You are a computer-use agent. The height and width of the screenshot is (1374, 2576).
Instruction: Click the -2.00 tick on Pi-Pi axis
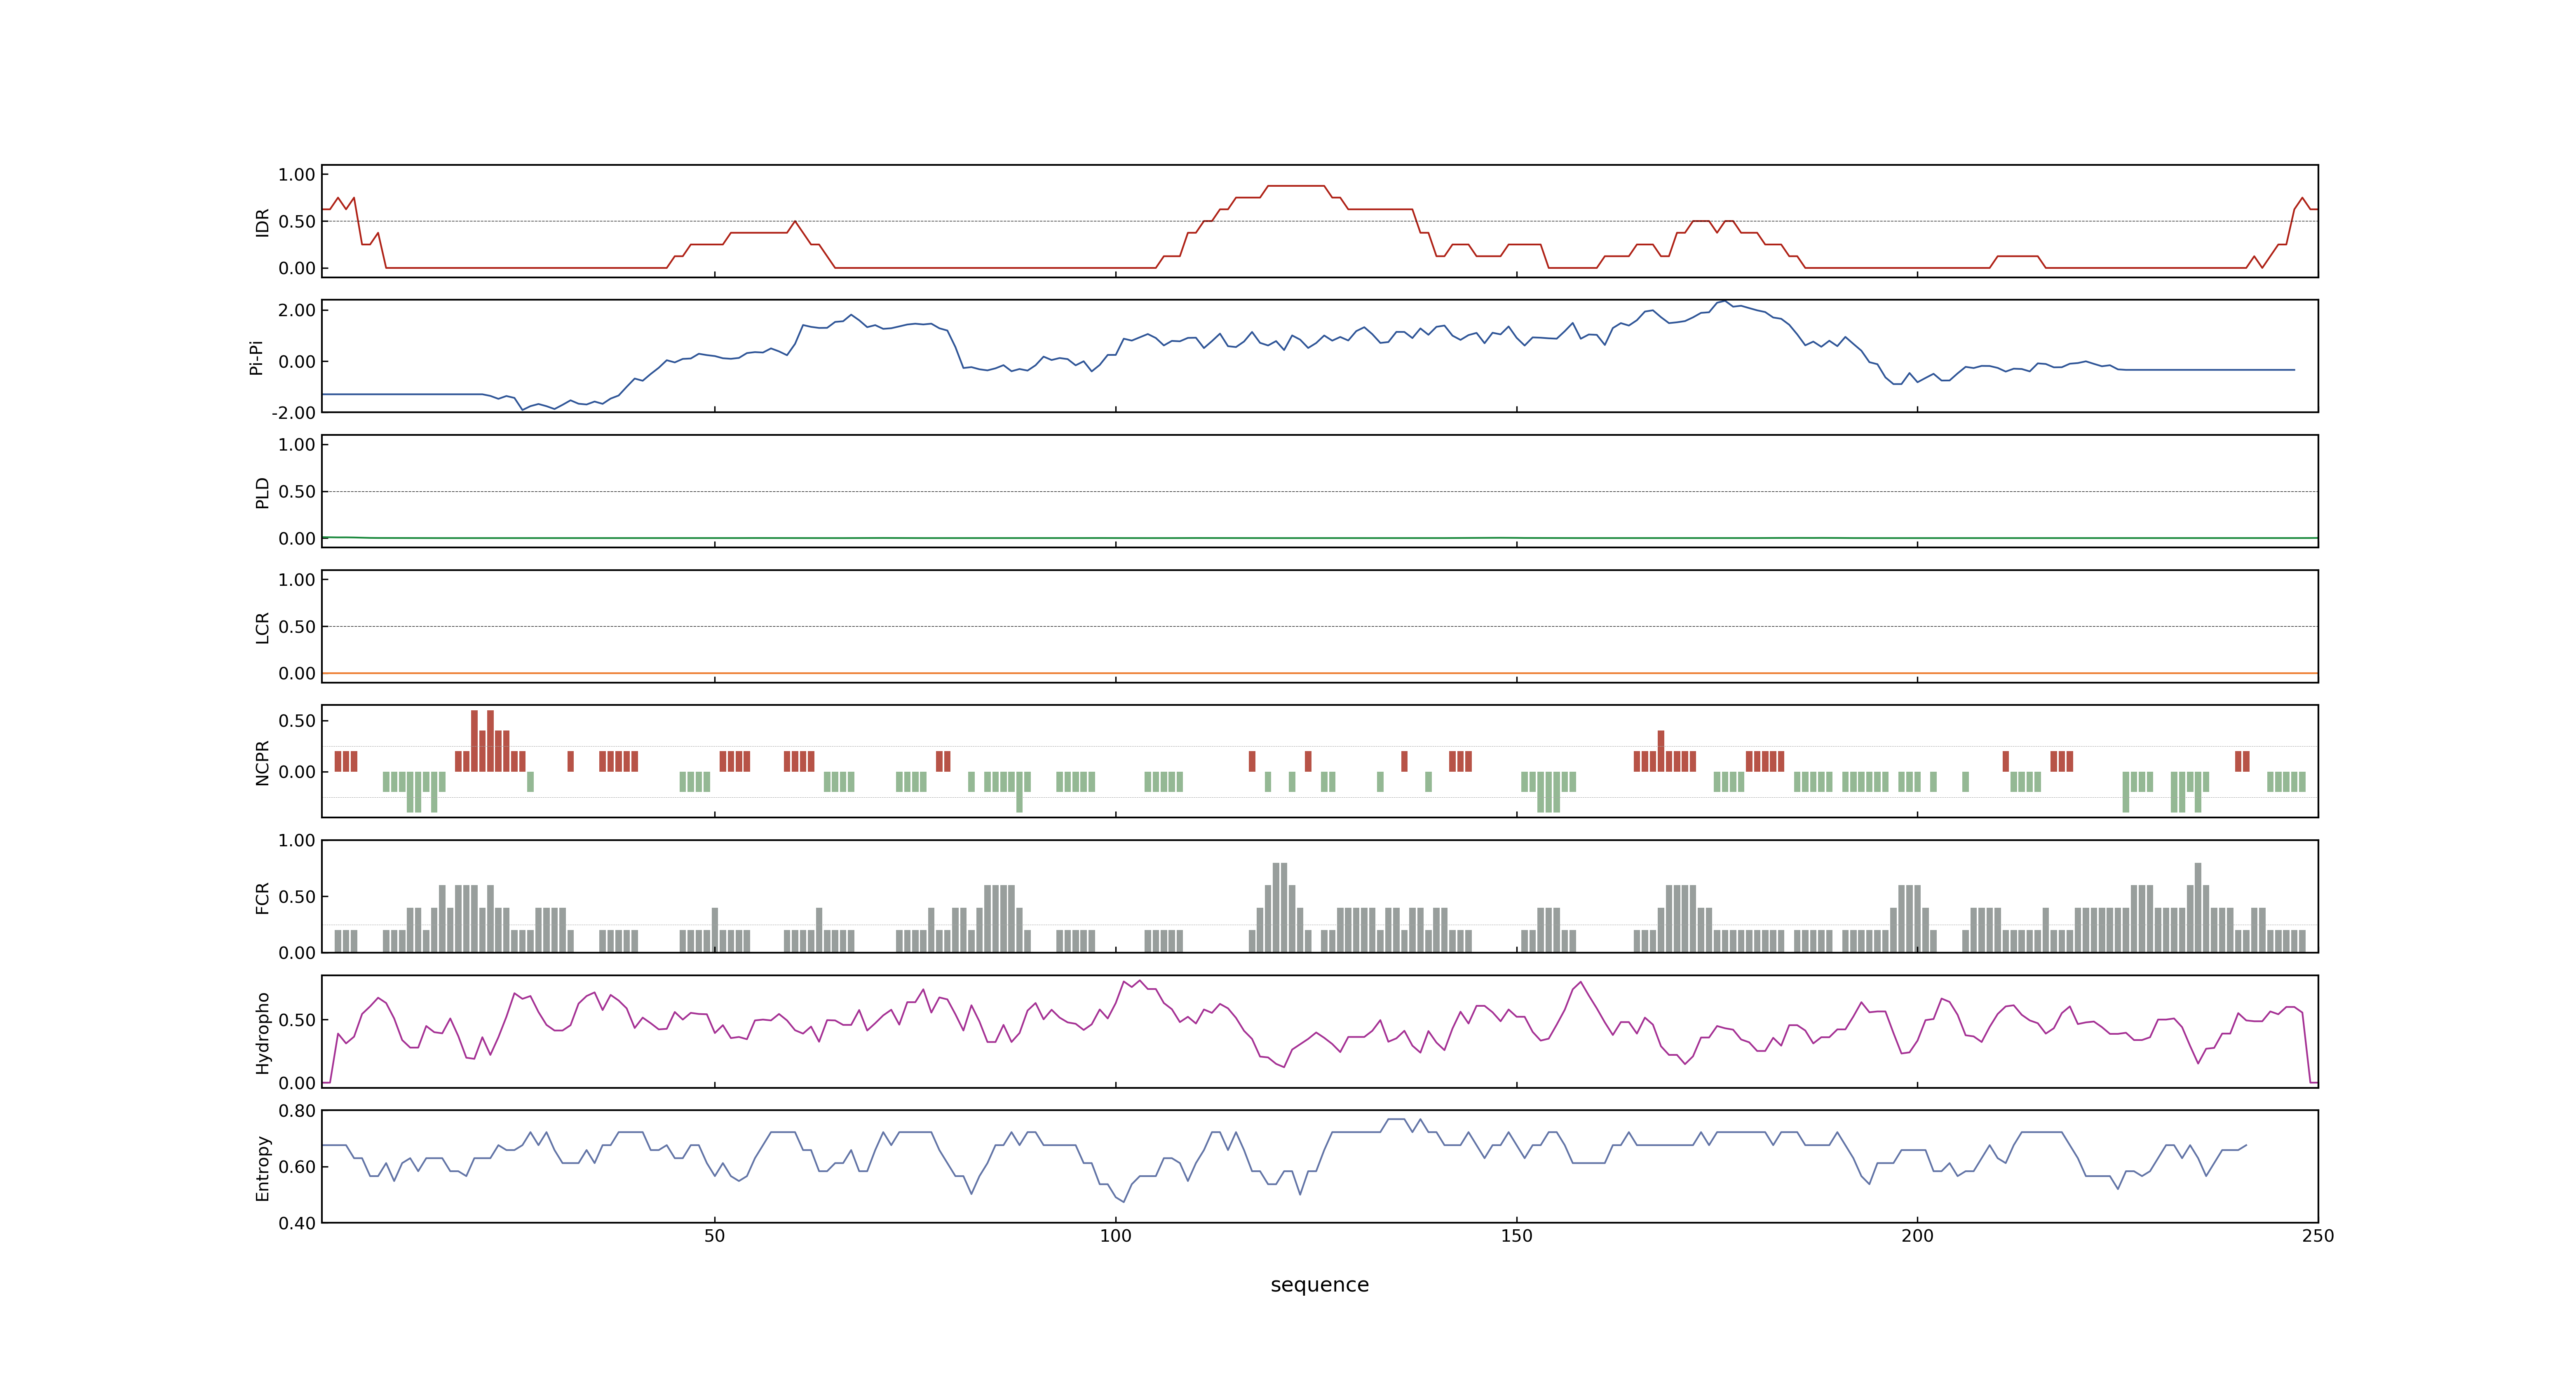293,413
